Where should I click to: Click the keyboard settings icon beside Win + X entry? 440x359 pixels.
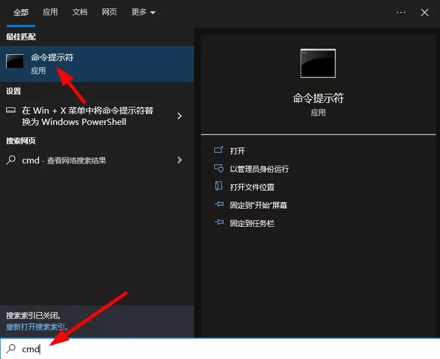click(11, 110)
